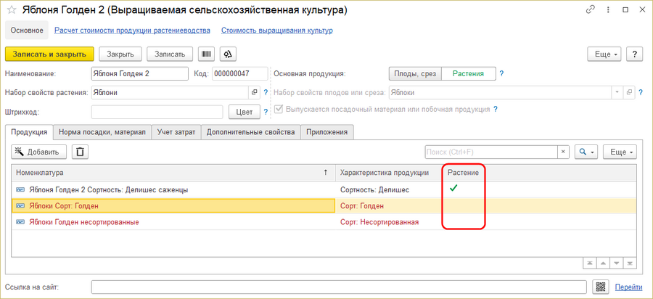Screen dimensions: 653x299
Task: Move row up one position arrow
Action: 603,263
